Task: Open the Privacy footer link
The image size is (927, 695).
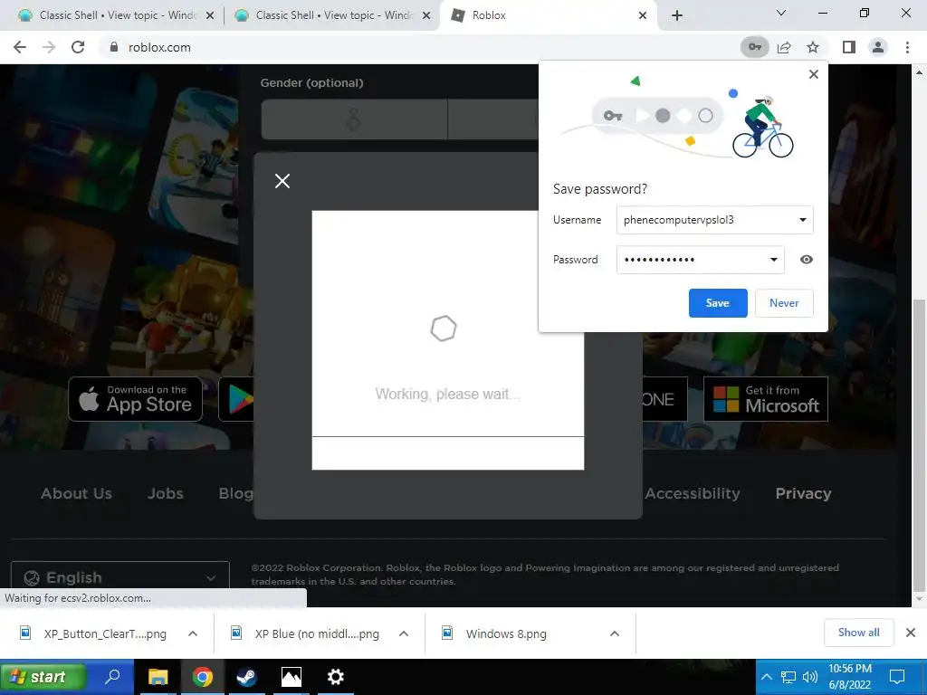Action: click(803, 493)
